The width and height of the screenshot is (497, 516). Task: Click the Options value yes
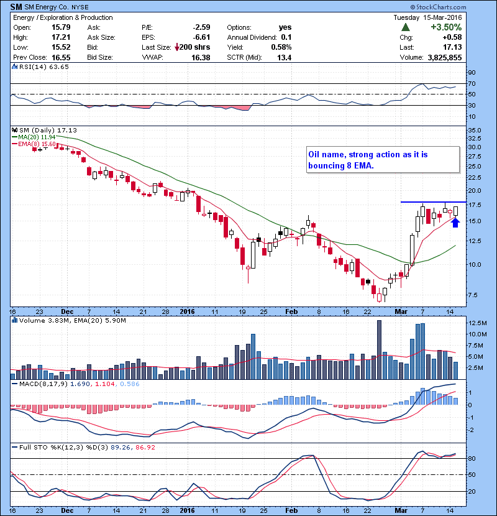[285, 27]
